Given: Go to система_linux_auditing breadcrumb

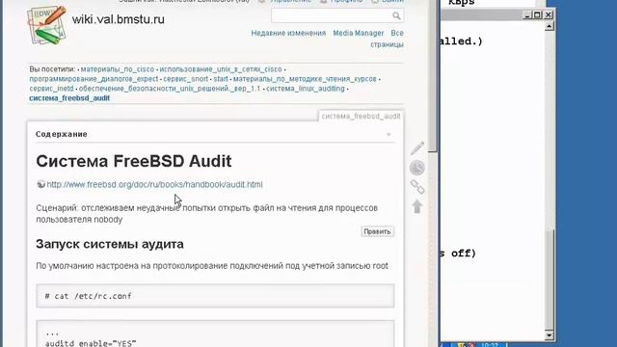Looking at the screenshot, I should pos(306,89).
